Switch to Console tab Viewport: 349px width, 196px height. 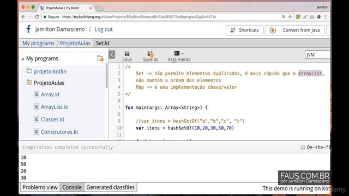(72, 187)
